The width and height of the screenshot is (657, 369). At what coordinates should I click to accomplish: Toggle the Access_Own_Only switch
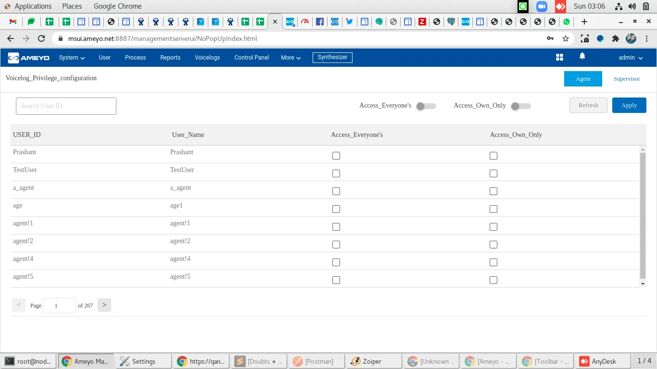[x=521, y=106]
